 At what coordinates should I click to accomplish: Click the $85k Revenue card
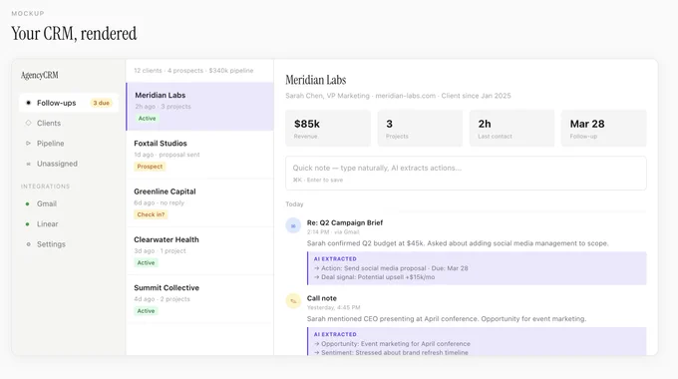(328, 128)
